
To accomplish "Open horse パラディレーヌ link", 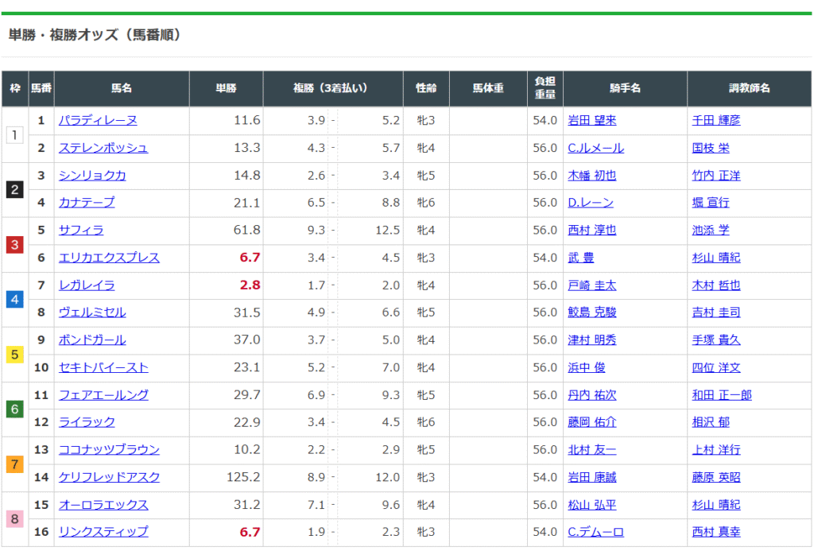I will tap(98, 121).
